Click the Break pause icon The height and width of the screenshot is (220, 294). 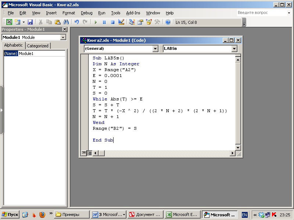104,22
